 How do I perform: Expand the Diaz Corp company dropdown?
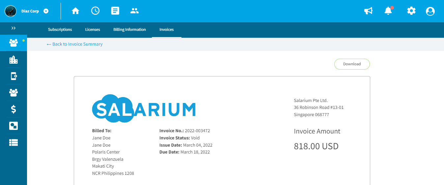[46, 11]
